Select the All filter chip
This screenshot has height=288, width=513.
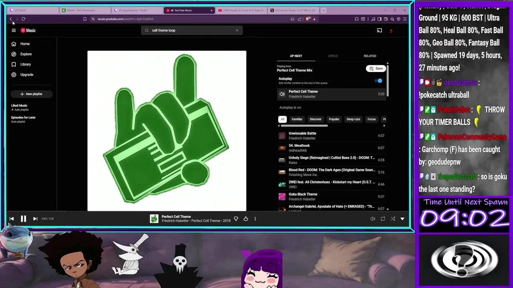coord(282,119)
